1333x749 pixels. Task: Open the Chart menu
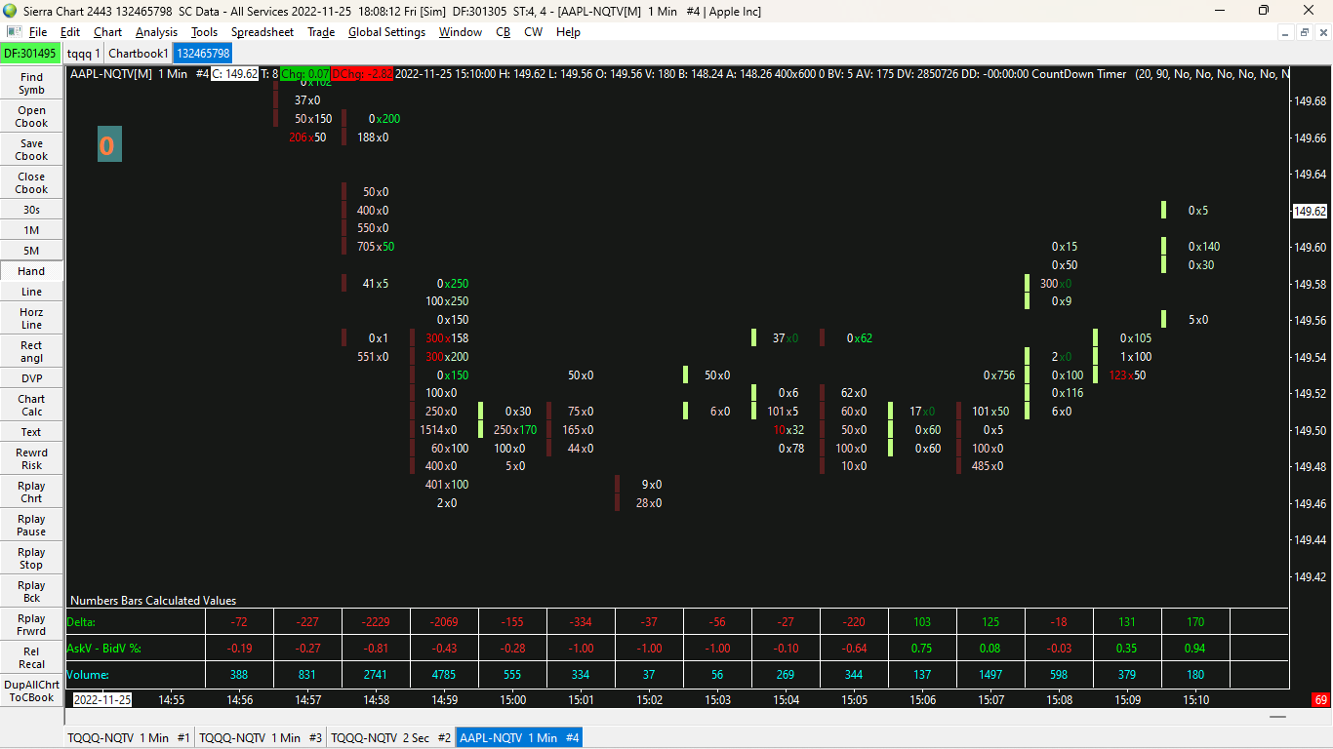coord(107,32)
